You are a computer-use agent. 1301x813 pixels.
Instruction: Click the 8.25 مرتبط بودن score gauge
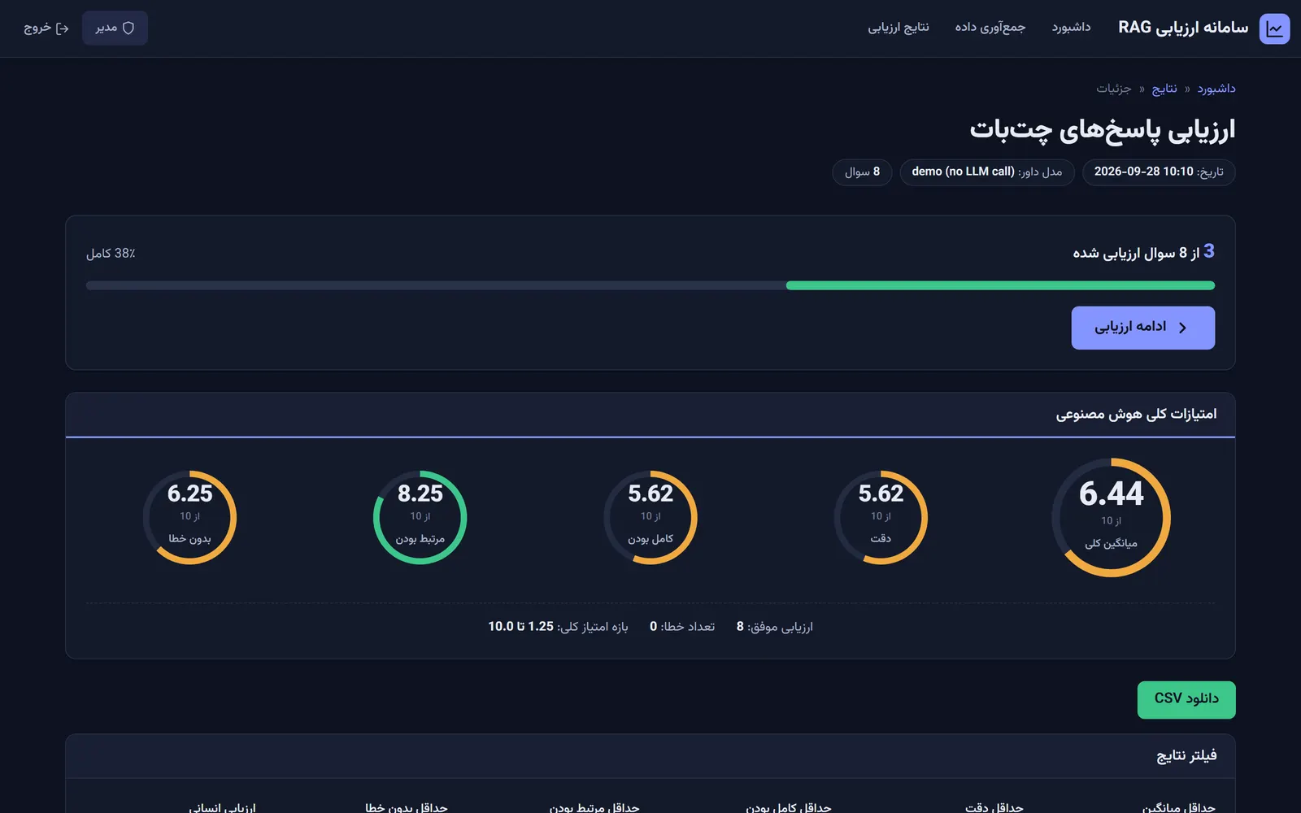420,518
